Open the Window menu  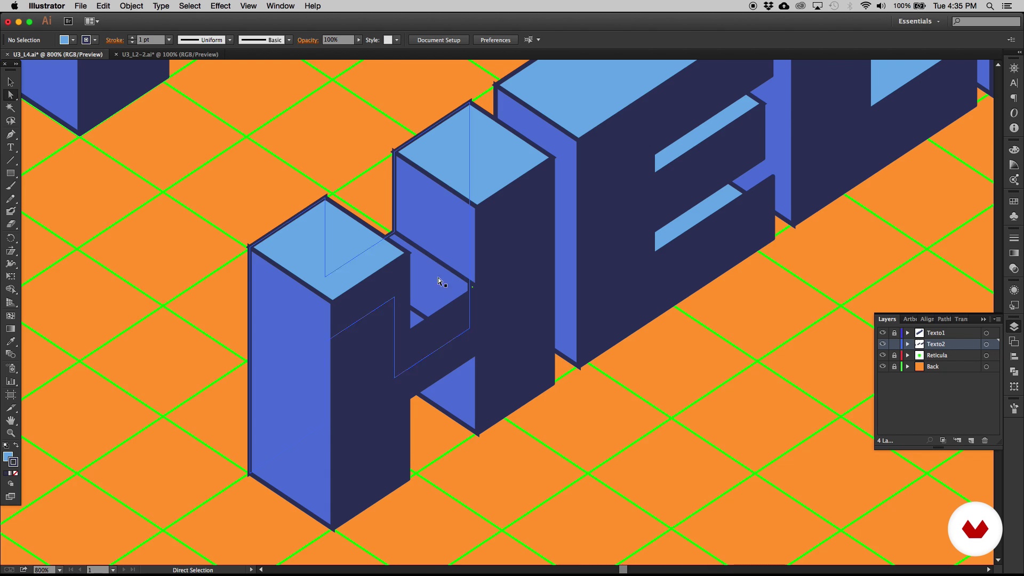click(281, 6)
